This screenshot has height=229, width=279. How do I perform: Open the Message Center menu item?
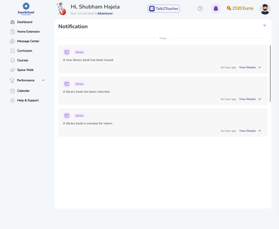(28, 41)
